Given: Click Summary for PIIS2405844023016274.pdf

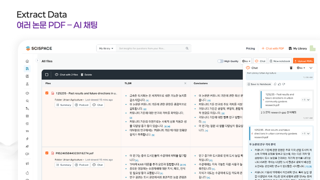Looking at the screenshot, I should click(64, 165).
